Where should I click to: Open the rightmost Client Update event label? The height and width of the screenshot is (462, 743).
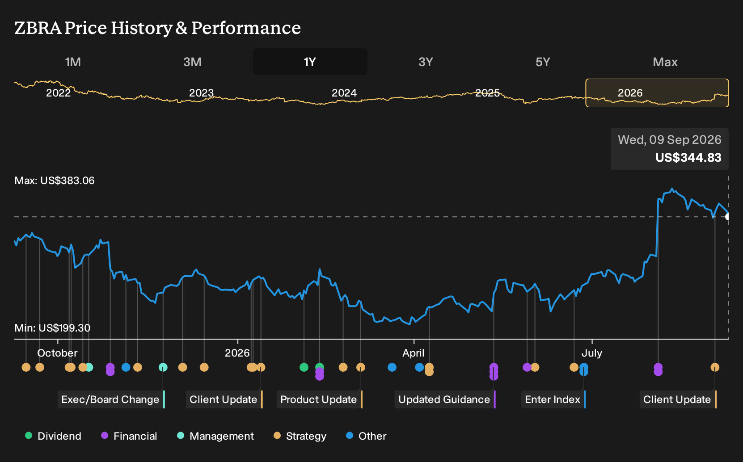point(678,399)
